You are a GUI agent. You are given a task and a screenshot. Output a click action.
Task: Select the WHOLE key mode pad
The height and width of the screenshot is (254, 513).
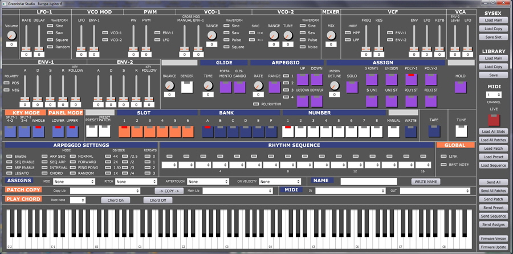pos(39,132)
